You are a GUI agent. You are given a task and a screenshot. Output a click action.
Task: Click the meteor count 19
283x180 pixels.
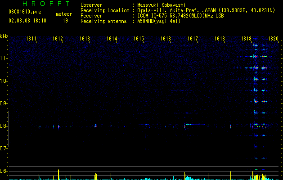point(65,21)
